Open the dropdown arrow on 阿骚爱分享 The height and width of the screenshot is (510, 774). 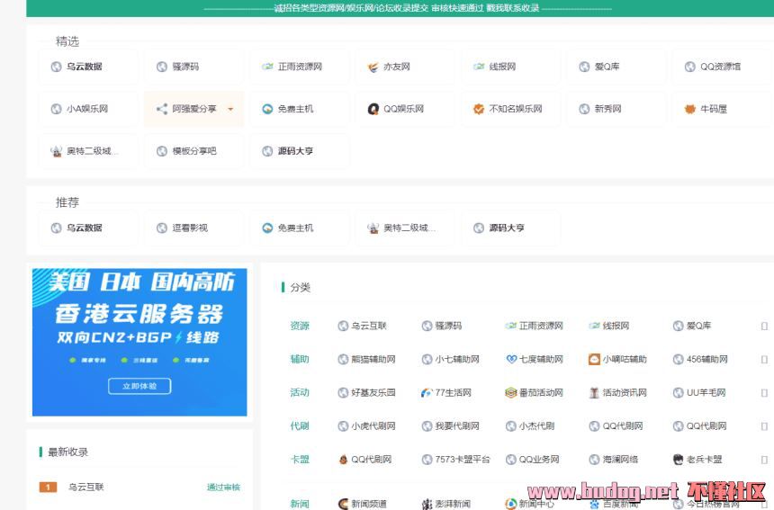pyautogui.click(x=230, y=110)
